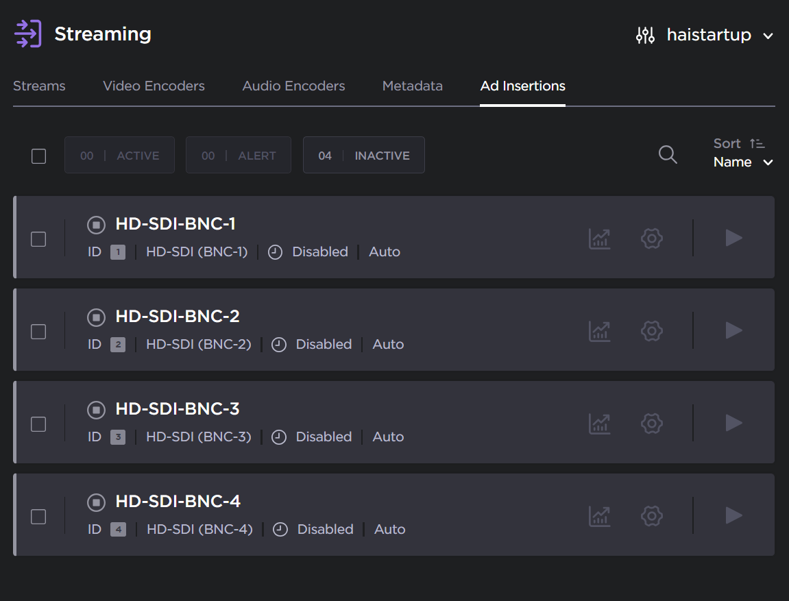Image resolution: width=789 pixels, height=601 pixels.
Task: Tick the checkbox for HD-SDI-BNC-4
Action: point(38,515)
